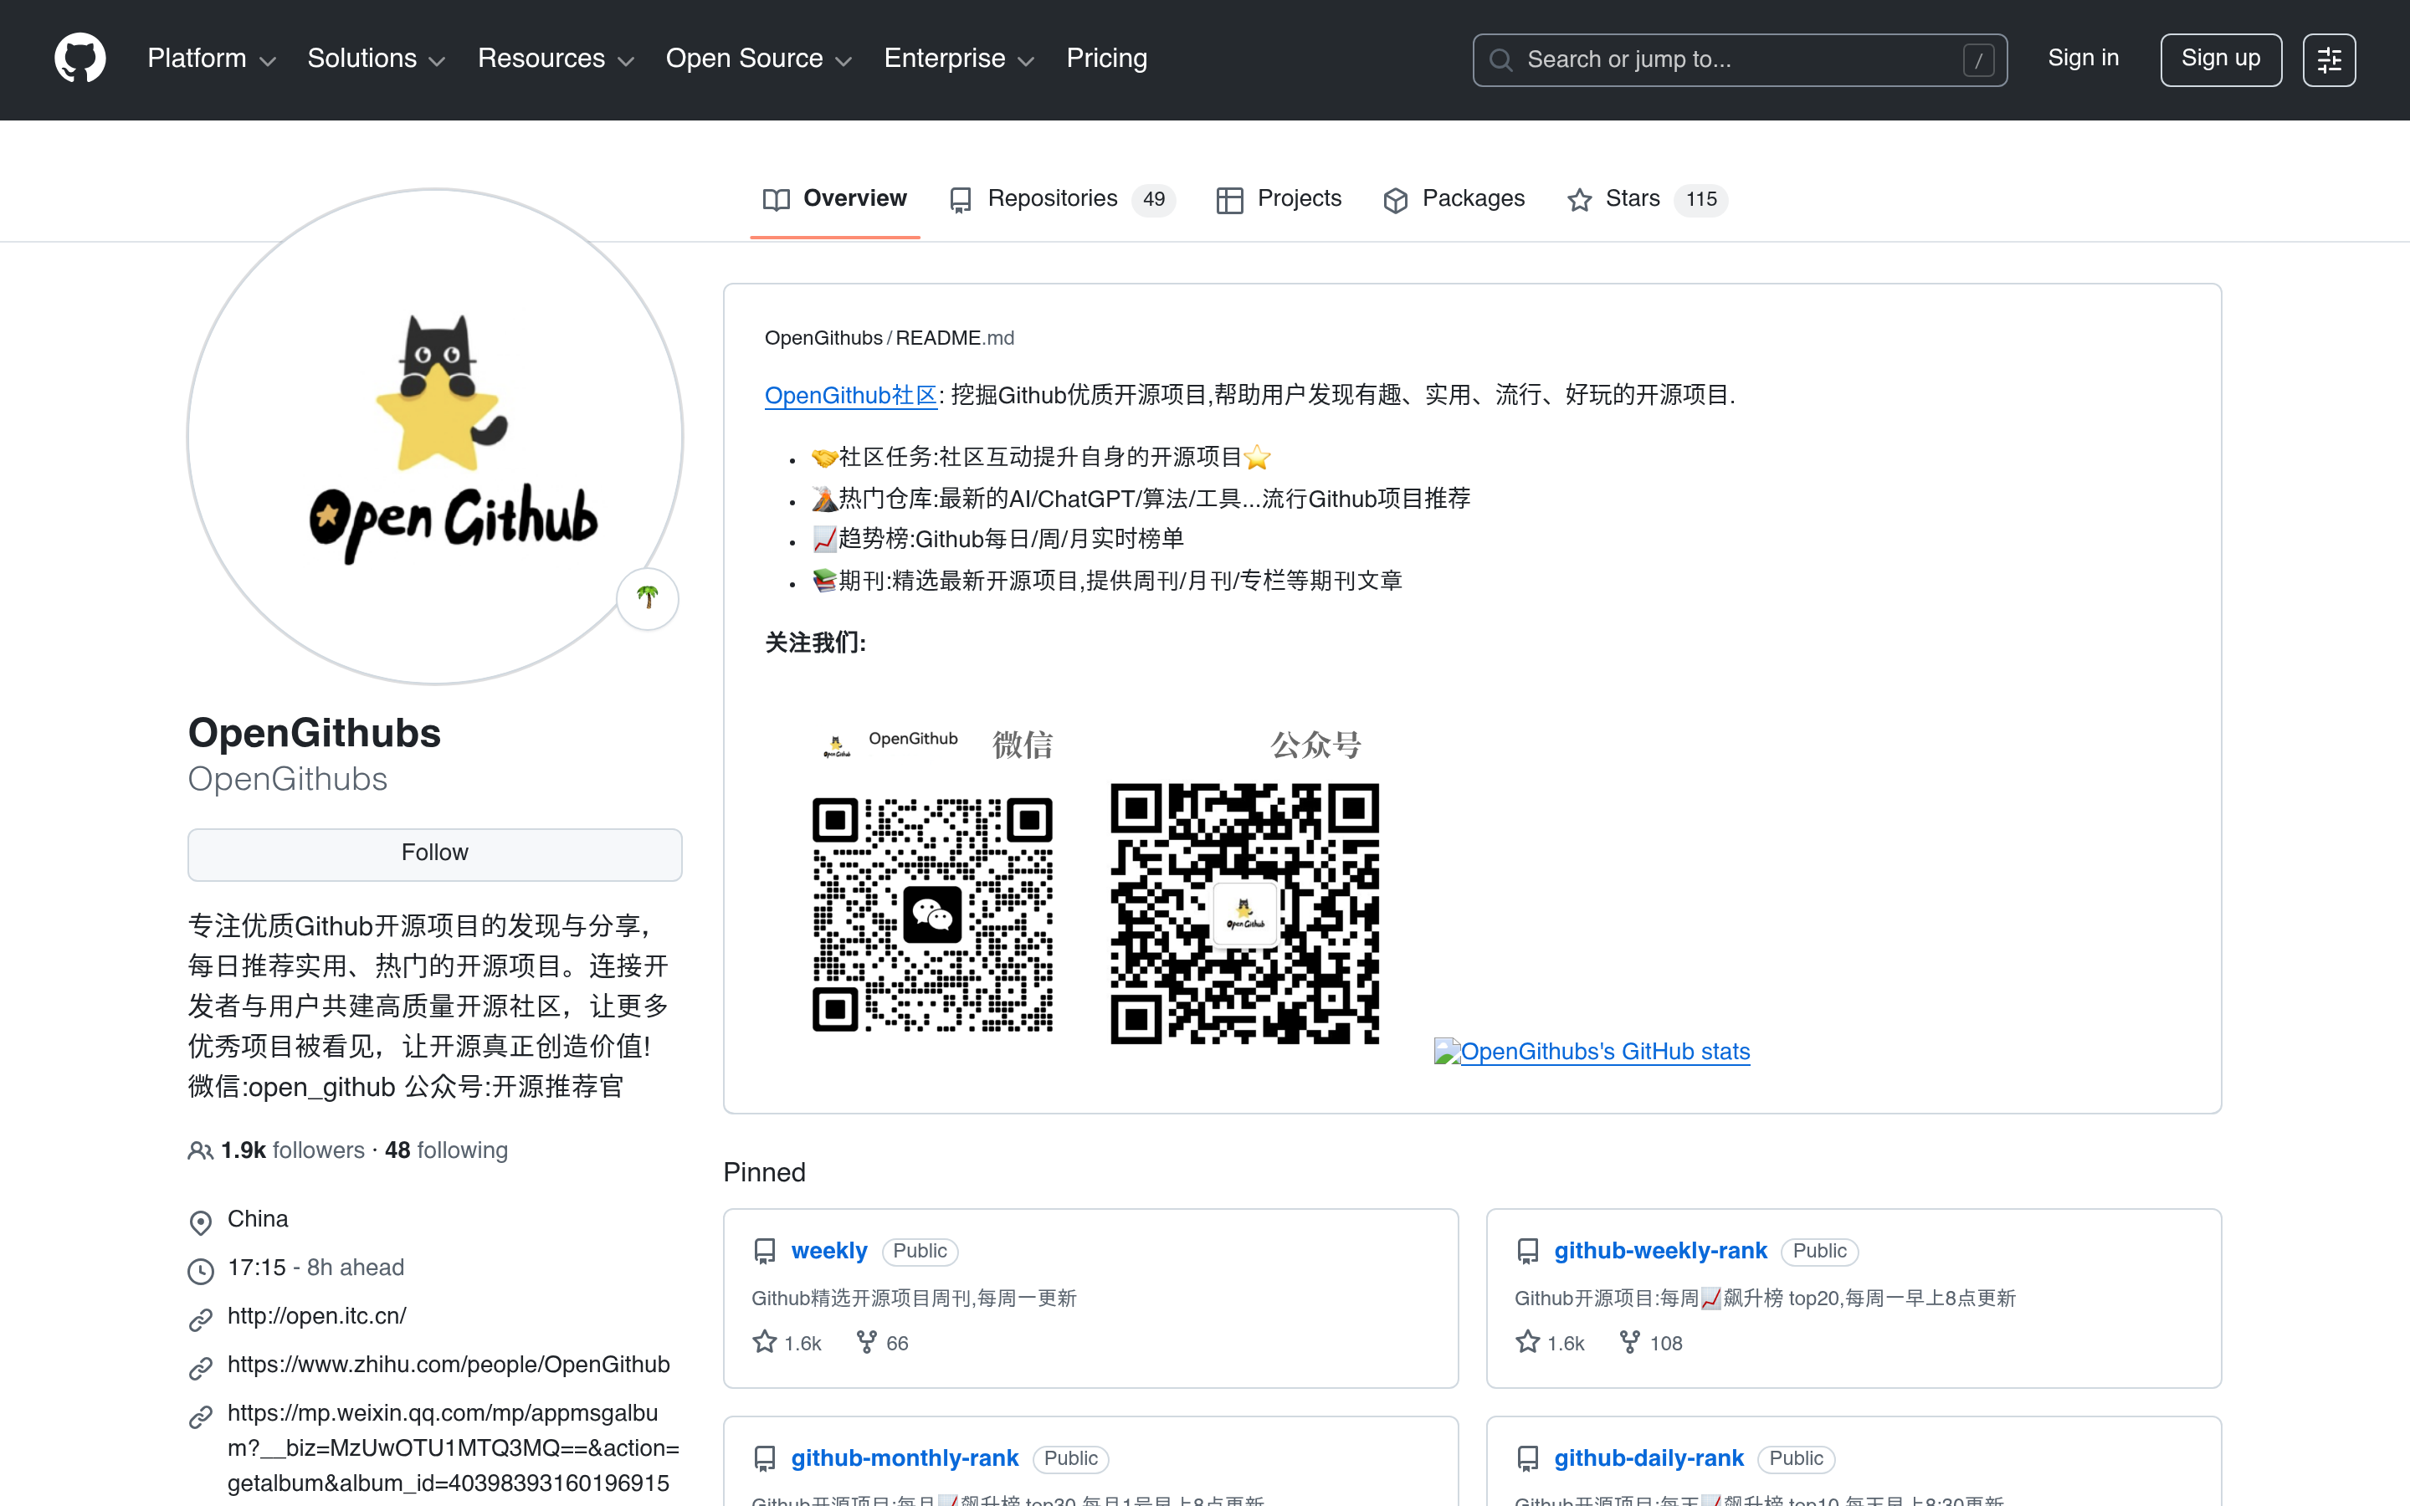The image size is (2410, 1506).
Task: View the weekly repo 1.6k stargazers
Action: [787, 1343]
